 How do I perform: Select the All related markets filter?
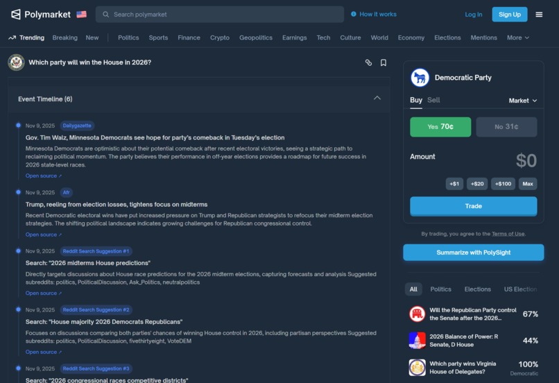coord(413,289)
